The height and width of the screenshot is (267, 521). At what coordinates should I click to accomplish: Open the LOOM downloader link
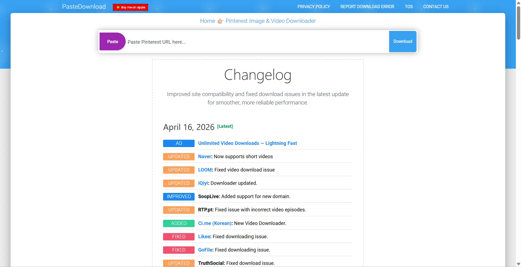tap(205, 170)
